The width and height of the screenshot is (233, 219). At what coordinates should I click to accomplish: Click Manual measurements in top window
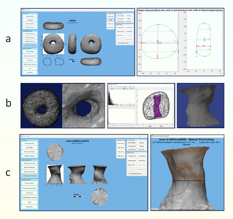pyautogui.click(x=30, y=56)
